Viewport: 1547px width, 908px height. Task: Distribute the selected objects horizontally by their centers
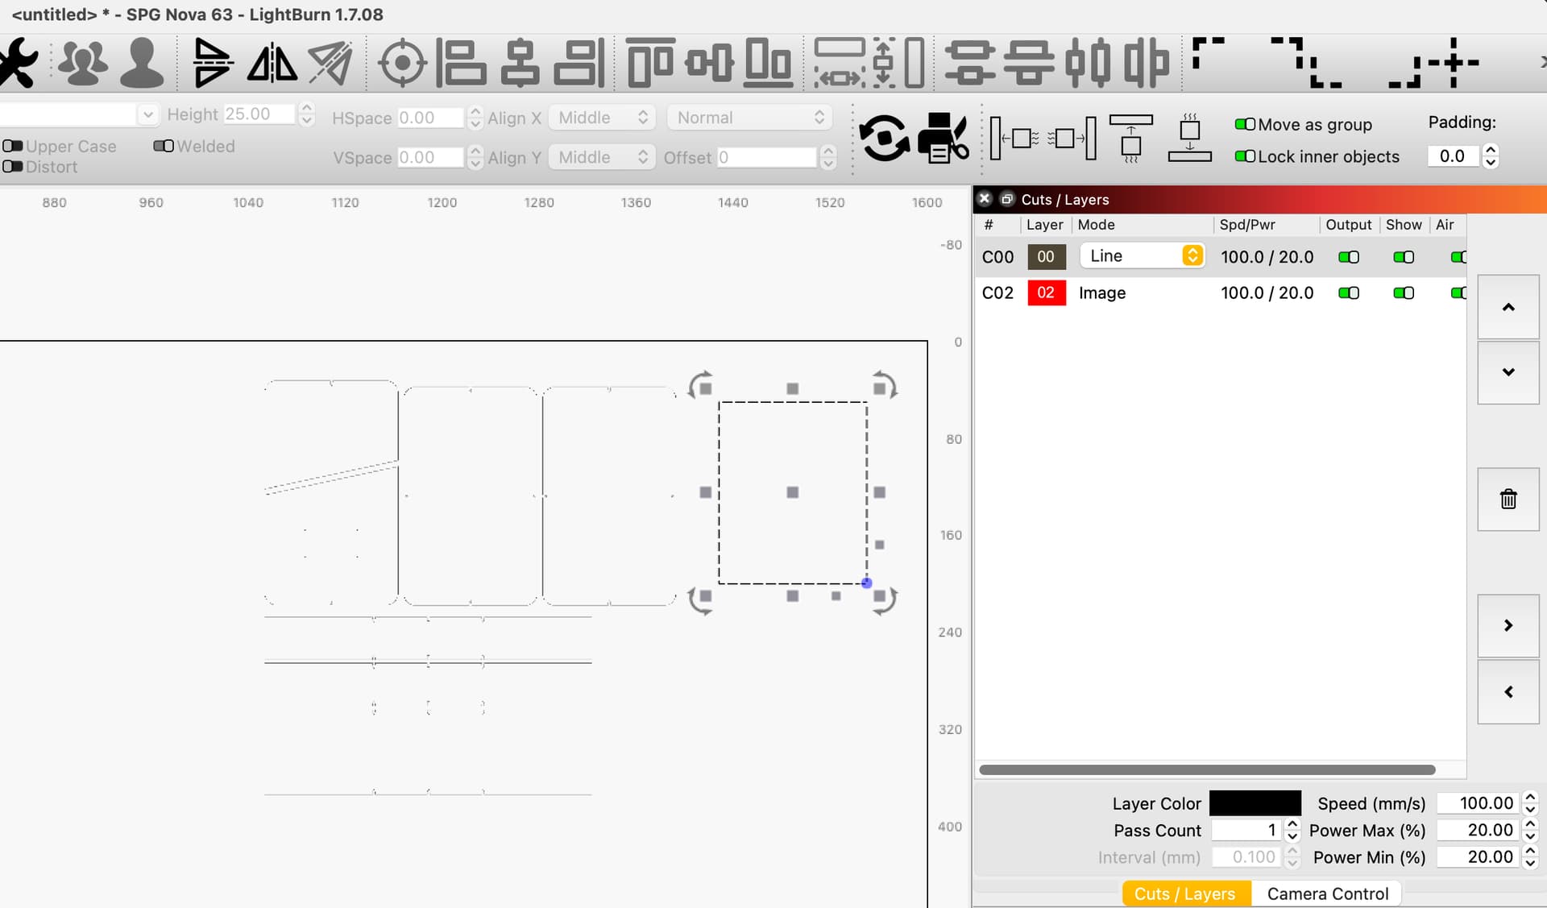[x=1088, y=63]
